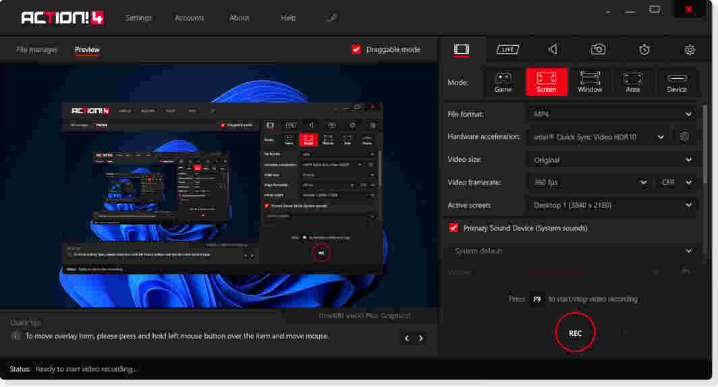Screen dimensions: 718x387
Task: Open the video recording tab icon
Action: [462, 49]
